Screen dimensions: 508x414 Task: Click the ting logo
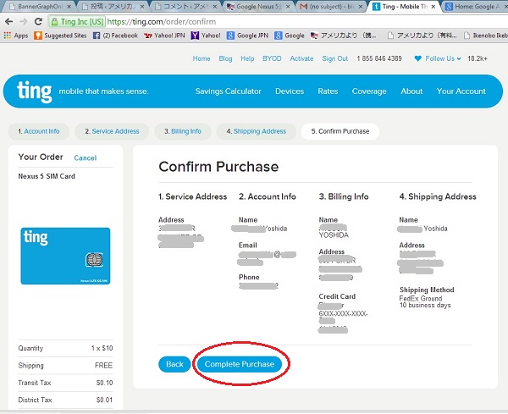tap(35, 91)
